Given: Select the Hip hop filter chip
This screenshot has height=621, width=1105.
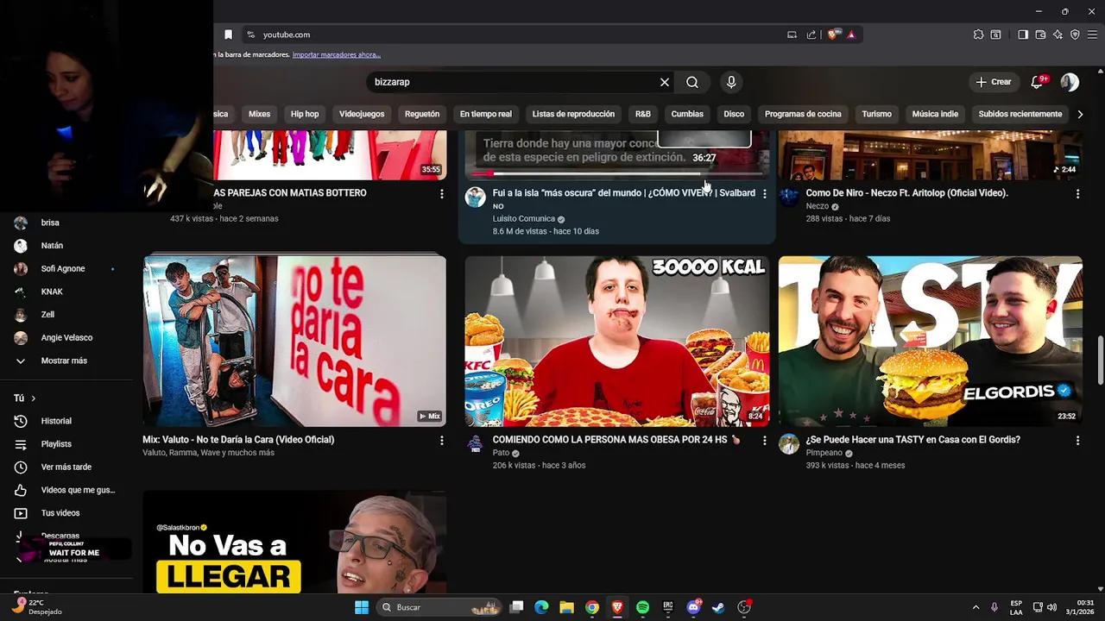Looking at the screenshot, I should tap(305, 114).
